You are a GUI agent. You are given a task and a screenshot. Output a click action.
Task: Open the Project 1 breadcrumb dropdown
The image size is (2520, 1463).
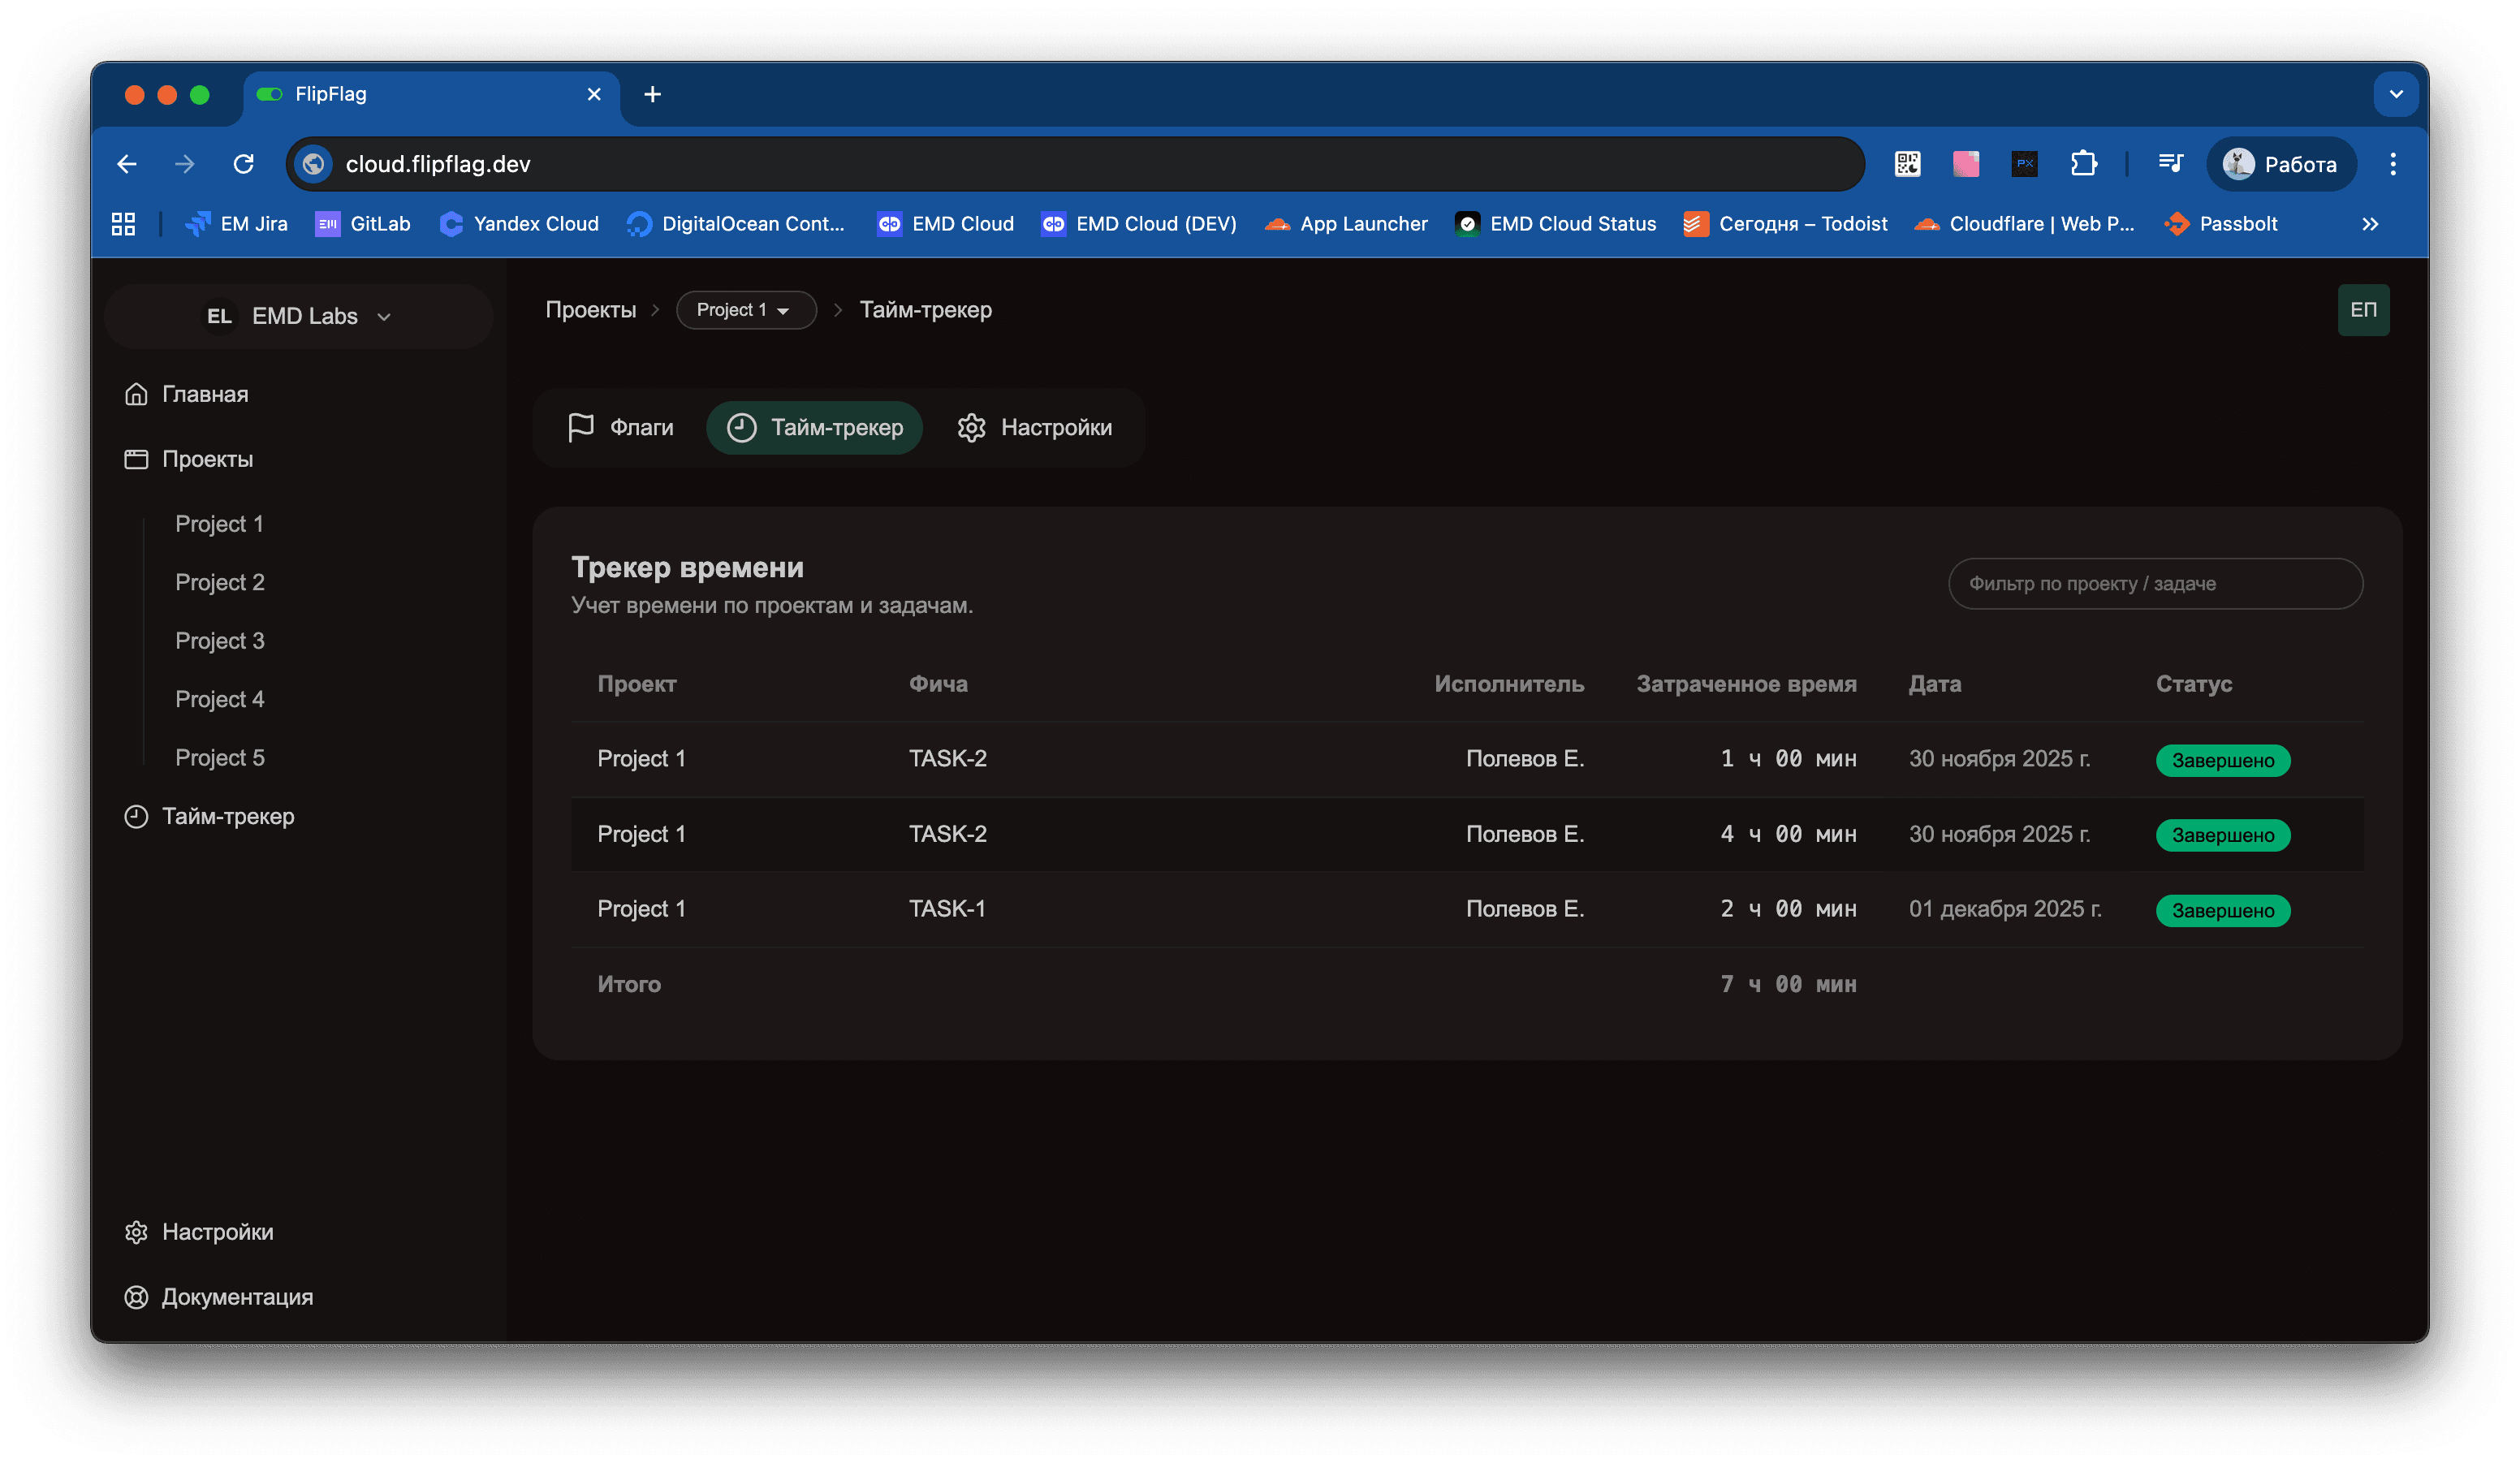[x=745, y=310]
